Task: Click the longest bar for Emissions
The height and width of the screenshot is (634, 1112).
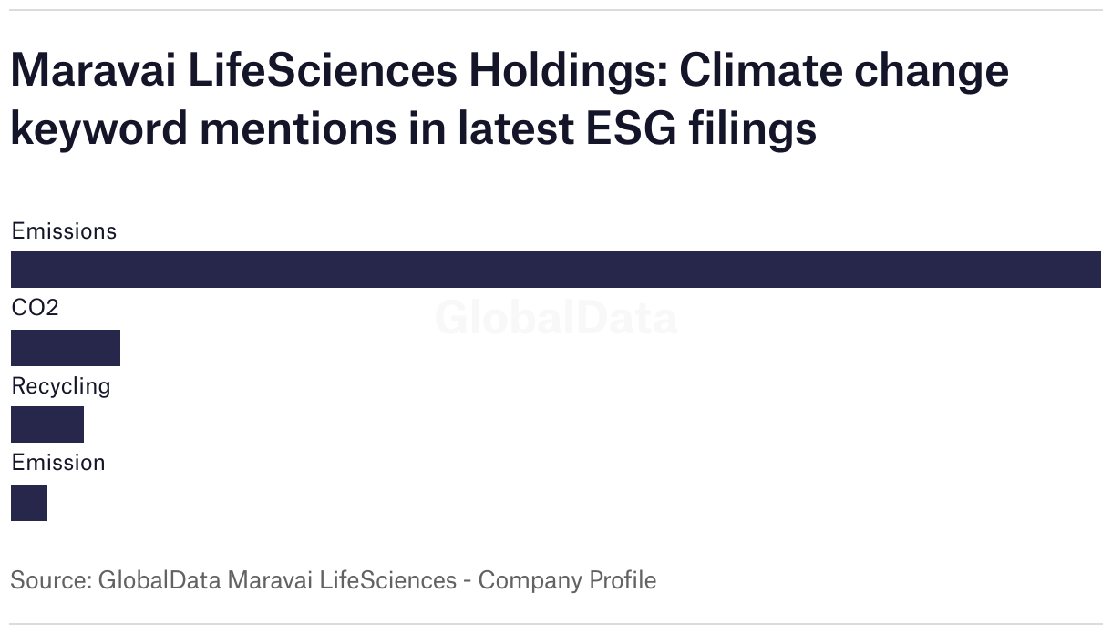Action: click(x=555, y=270)
